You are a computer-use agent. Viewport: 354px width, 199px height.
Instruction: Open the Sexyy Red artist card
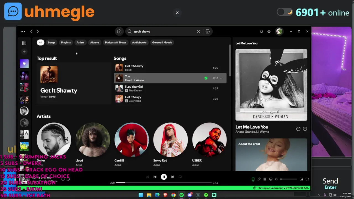tap(170, 145)
